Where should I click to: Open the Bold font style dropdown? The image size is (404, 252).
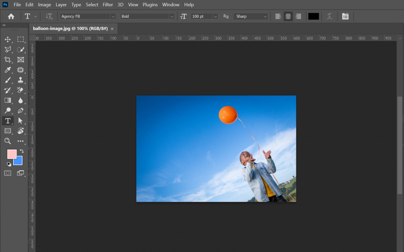click(x=171, y=16)
